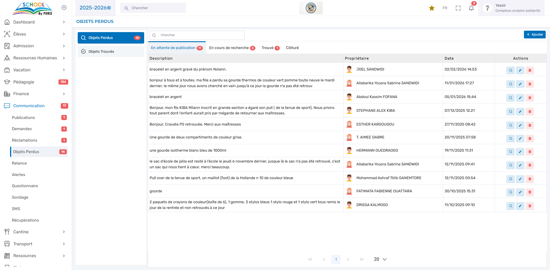Delete the JOEL SANDWIDI lost item entry
Image resolution: width=550 pixels, height=270 pixels.
[530, 70]
